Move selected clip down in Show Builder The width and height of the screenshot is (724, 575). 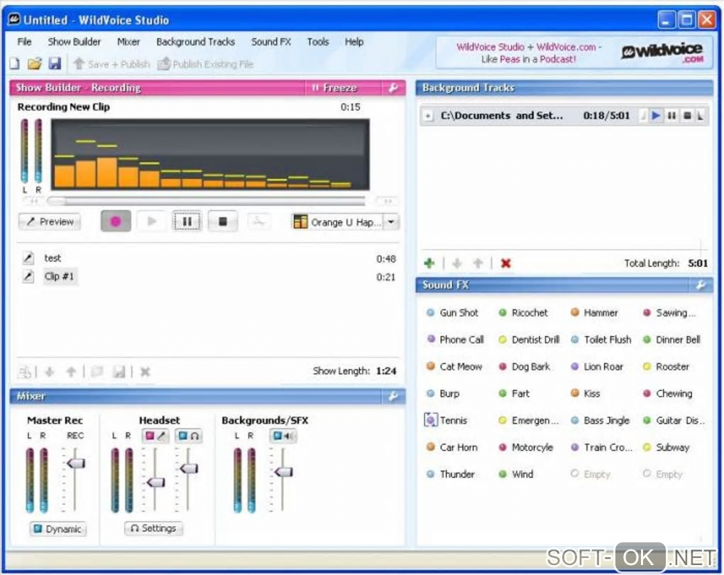pyautogui.click(x=50, y=371)
